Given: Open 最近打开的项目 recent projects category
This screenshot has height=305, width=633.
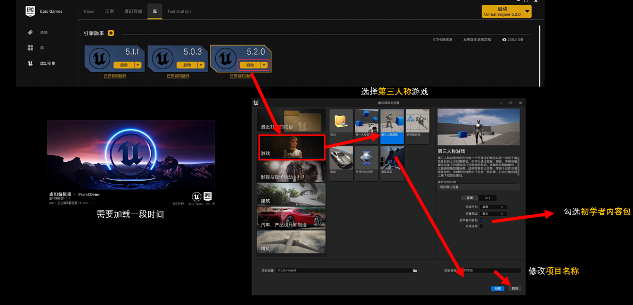Looking at the screenshot, I should [x=291, y=121].
